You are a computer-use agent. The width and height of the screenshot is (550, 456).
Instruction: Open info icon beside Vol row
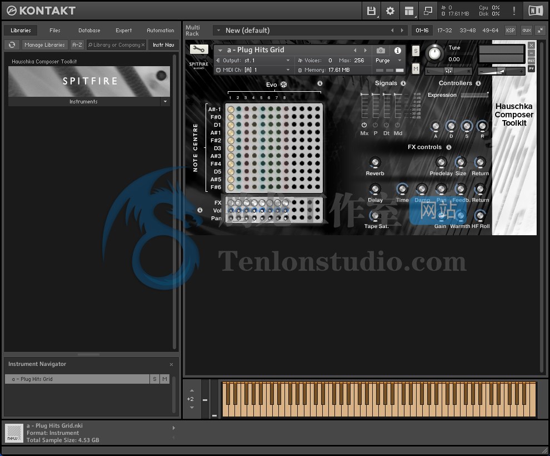[x=200, y=210]
